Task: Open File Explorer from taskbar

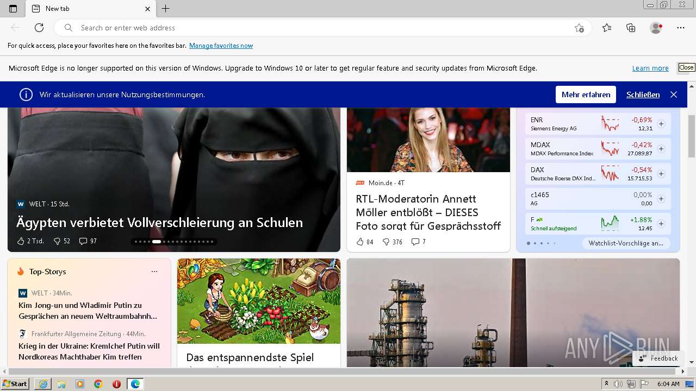Action: [x=61, y=384]
